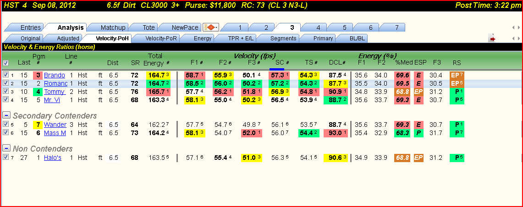Click the RS column header
This screenshot has height=207, width=523.
tap(457, 62)
